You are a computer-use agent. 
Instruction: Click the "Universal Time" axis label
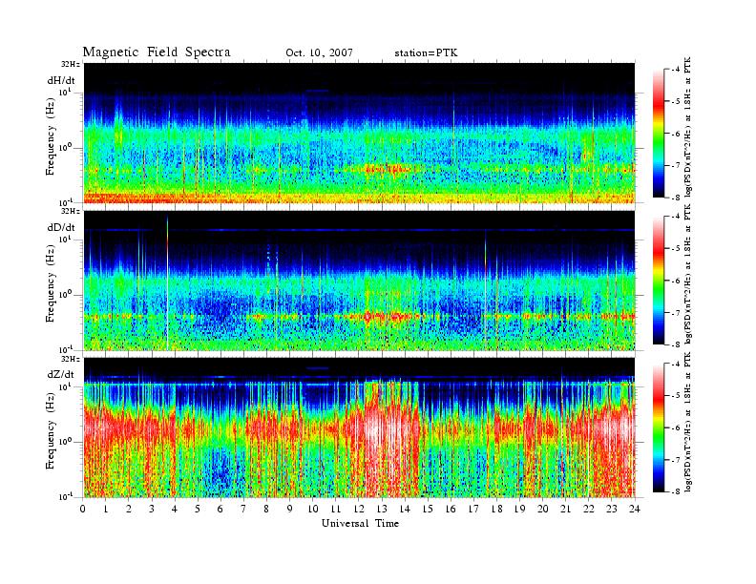coord(360,523)
